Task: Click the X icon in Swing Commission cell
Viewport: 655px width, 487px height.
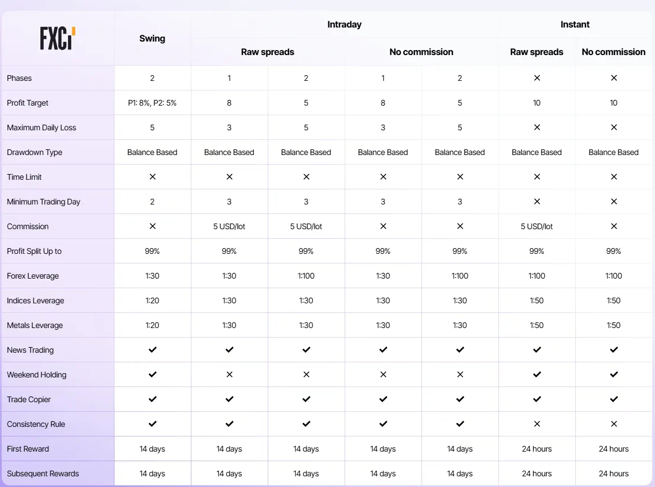Action: point(153,226)
